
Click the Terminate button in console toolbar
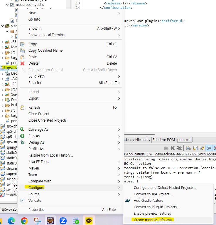166,148
